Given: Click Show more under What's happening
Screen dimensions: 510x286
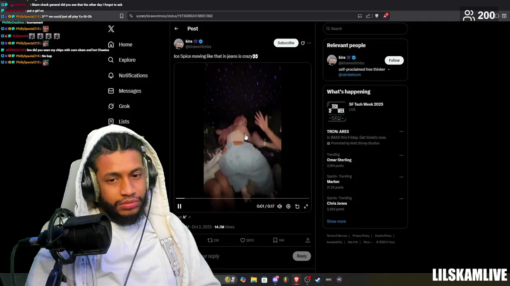Looking at the screenshot, I should point(336,221).
